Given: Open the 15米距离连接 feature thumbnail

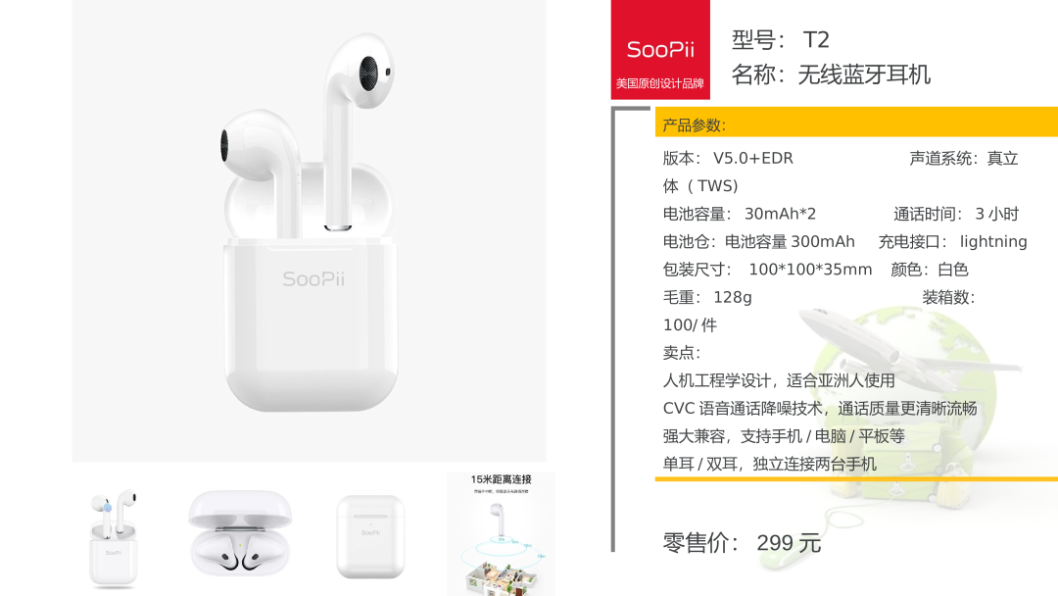Looking at the screenshot, I should tap(501, 533).
